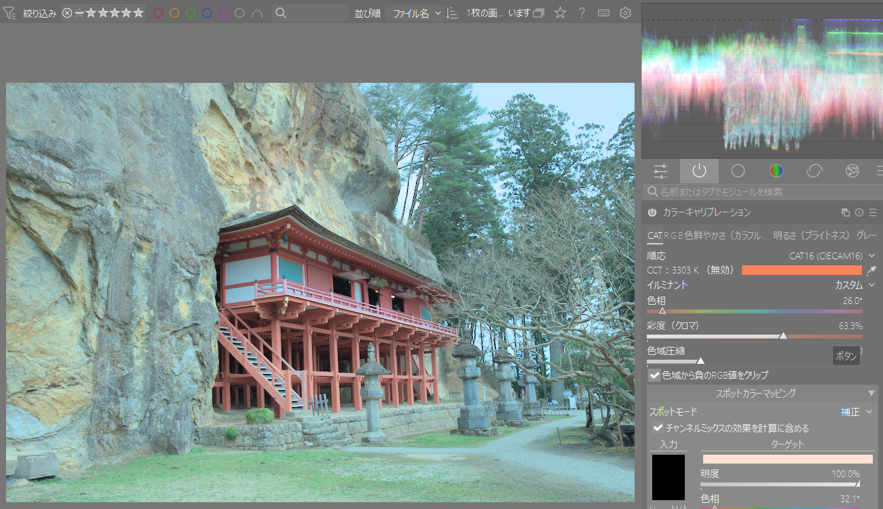Viewport: 883px width, 509px height.
Task: Click the keyboard shortcuts icon
Action: (x=603, y=13)
